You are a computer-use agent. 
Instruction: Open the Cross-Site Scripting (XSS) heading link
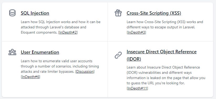pyautogui.click(x=154, y=13)
